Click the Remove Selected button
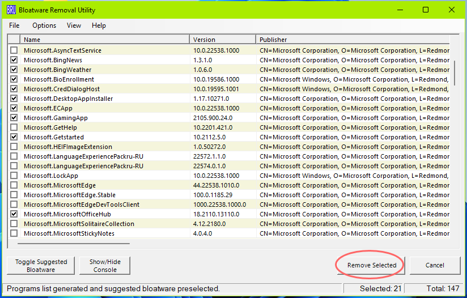Image resolution: width=467 pixels, height=298 pixels. [371, 265]
